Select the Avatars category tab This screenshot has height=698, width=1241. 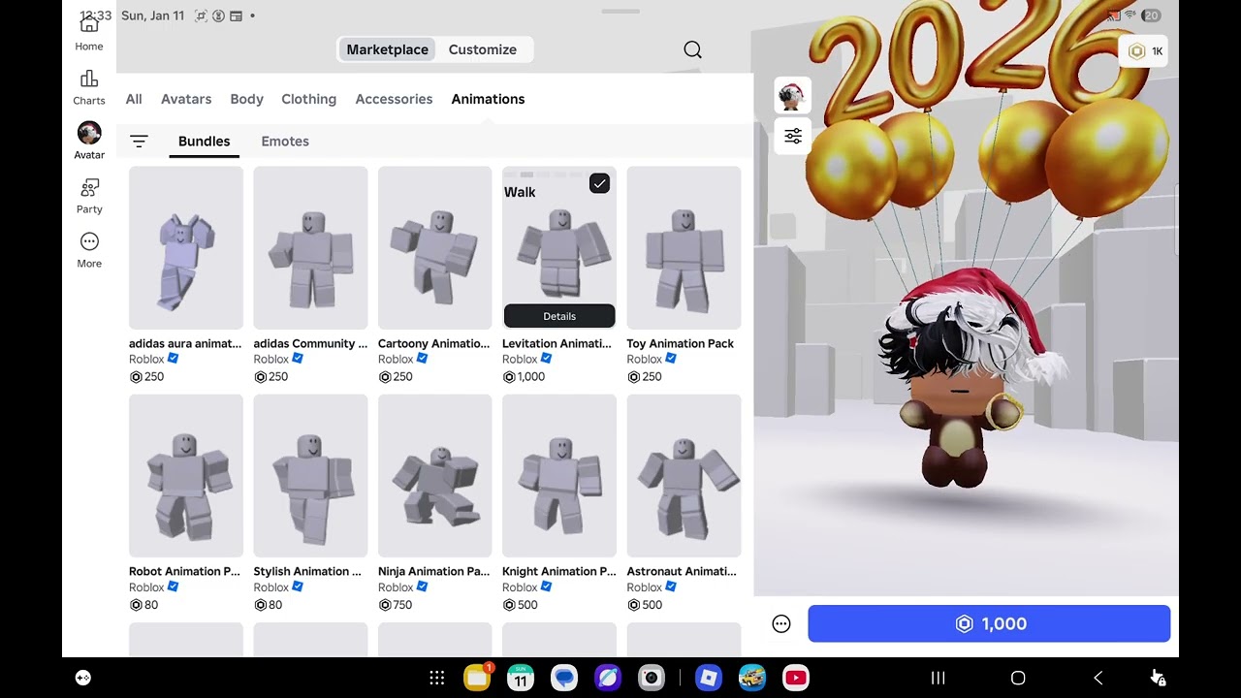click(186, 99)
